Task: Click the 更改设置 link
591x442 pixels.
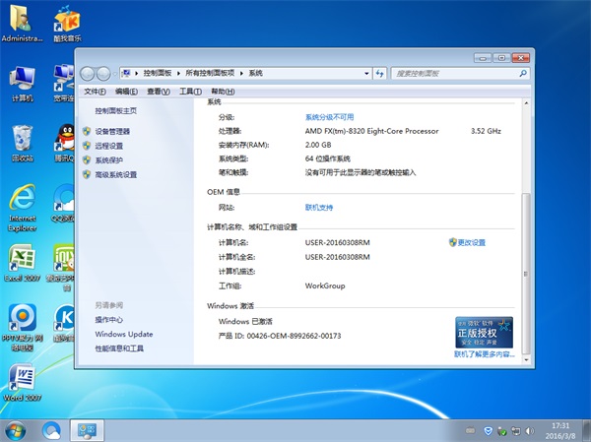Action: pyautogui.click(x=471, y=242)
